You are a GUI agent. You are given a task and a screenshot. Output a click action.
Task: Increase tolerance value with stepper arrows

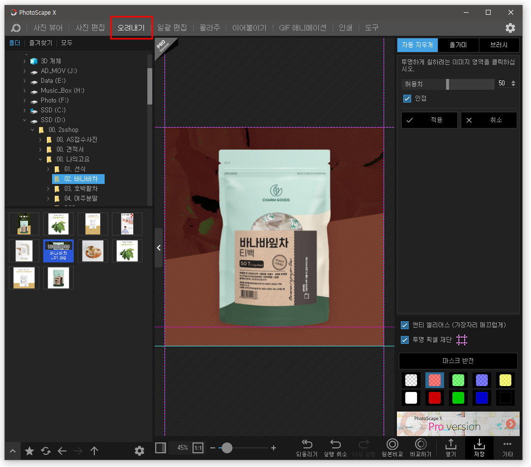click(513, 81)
